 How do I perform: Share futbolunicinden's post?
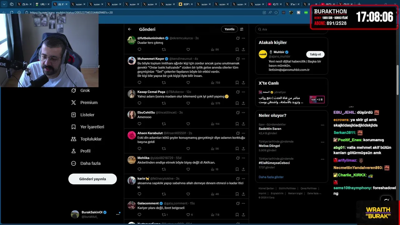243,49
